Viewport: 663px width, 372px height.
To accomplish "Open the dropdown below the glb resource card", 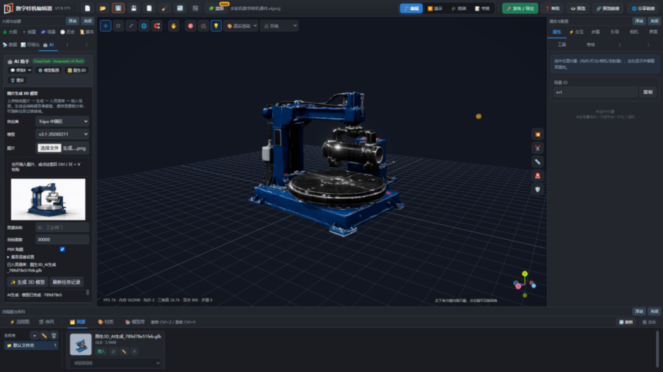I will click(115, 363).
